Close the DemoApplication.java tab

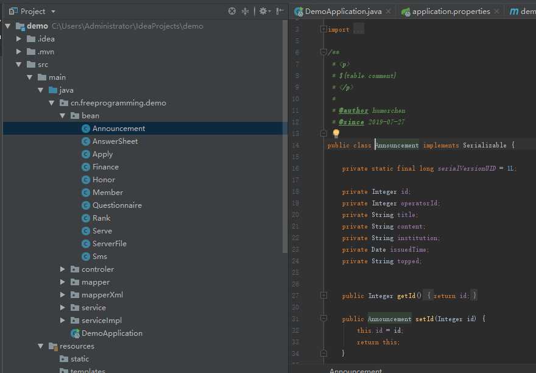tap(389, 12)
